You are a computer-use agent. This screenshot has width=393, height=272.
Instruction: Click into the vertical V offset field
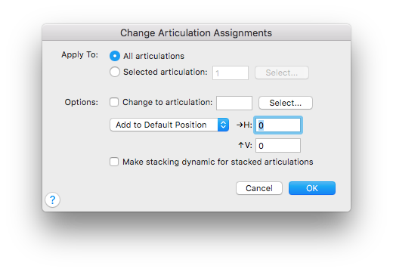[x=278, y=146]
